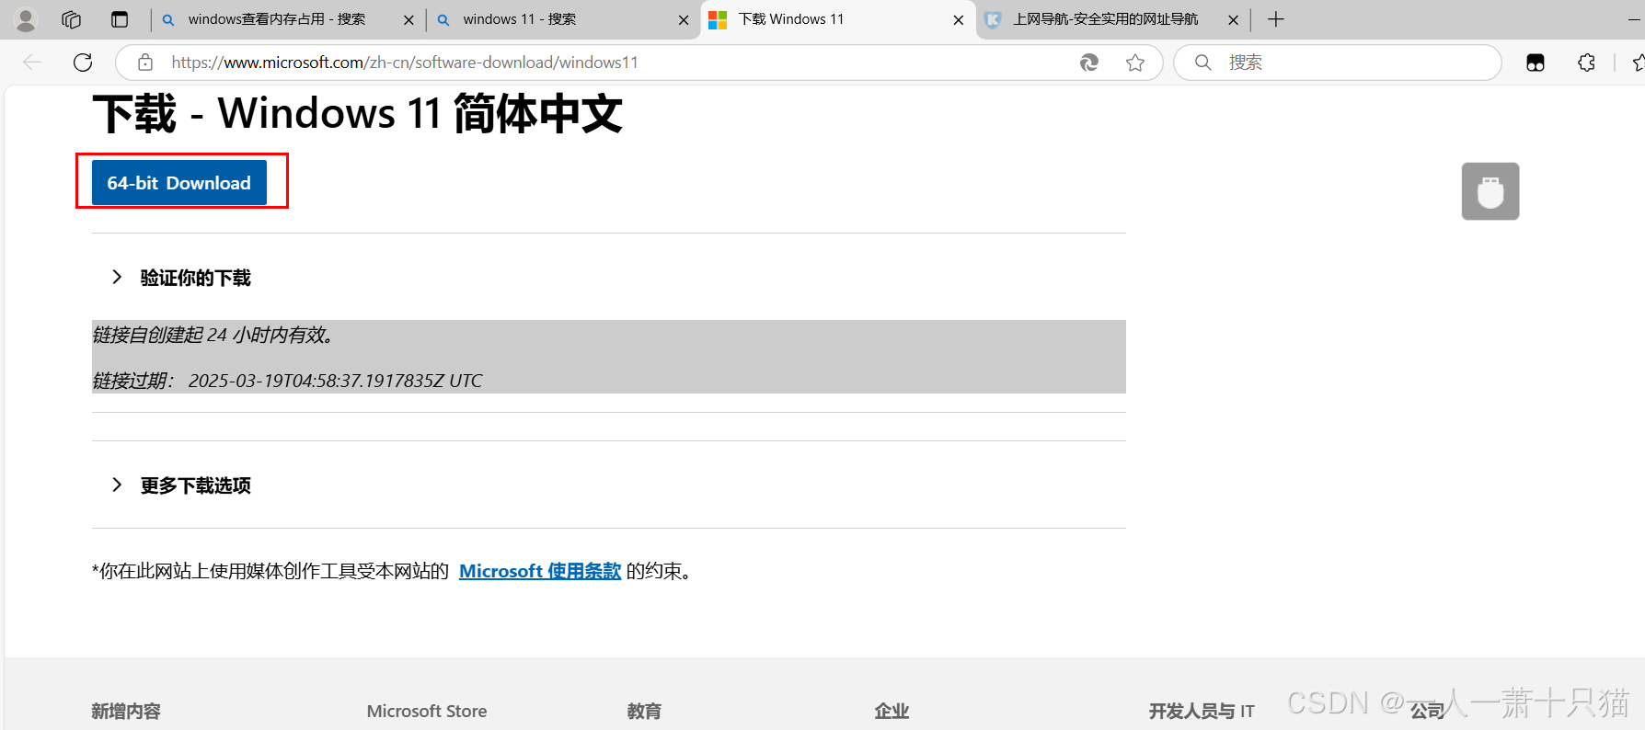Screen dimensions: 1645x730
Task: Click the 链接自创建起 24 小时内有效 text
Action: (x=213, y=335)
